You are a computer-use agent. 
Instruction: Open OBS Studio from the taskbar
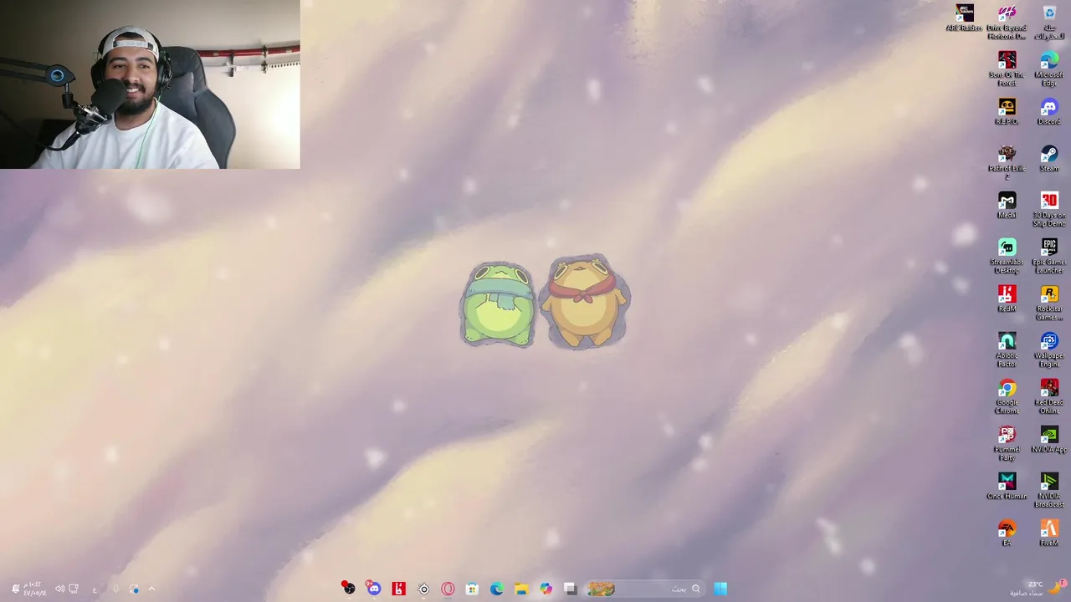coord(348,589)
